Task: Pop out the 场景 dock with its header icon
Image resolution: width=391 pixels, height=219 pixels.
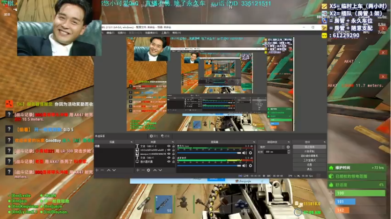Action: click(131, 142)
